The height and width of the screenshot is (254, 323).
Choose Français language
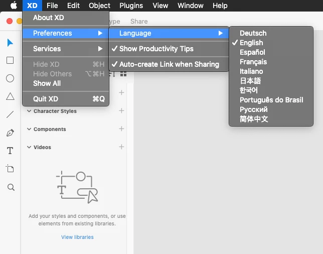(271, 62)
